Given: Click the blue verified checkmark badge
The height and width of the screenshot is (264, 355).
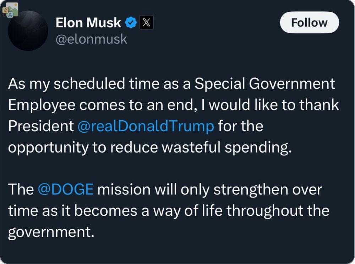Looking at the screenshot, I should (131, 23).
